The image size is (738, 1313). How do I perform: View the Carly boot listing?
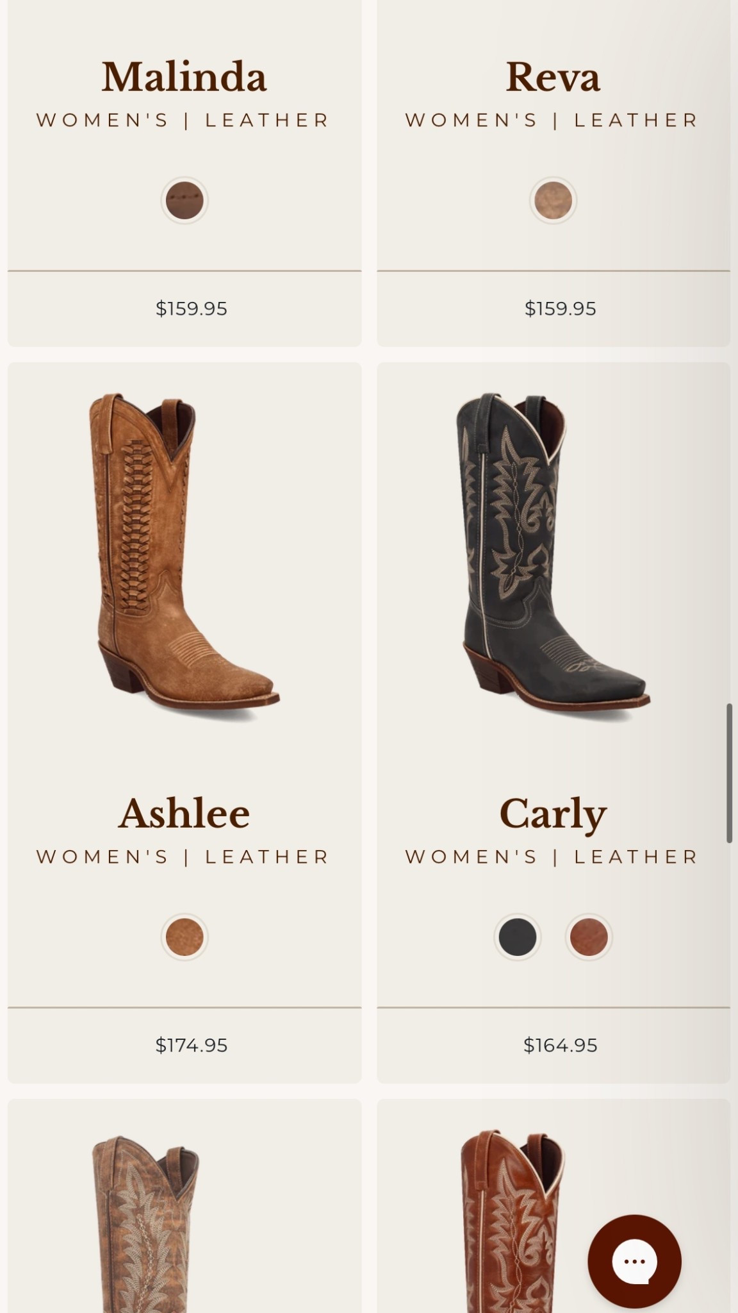553,812
